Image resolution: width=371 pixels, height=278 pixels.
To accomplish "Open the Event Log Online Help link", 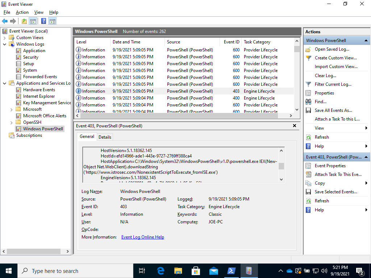I will tap(143, 237).
